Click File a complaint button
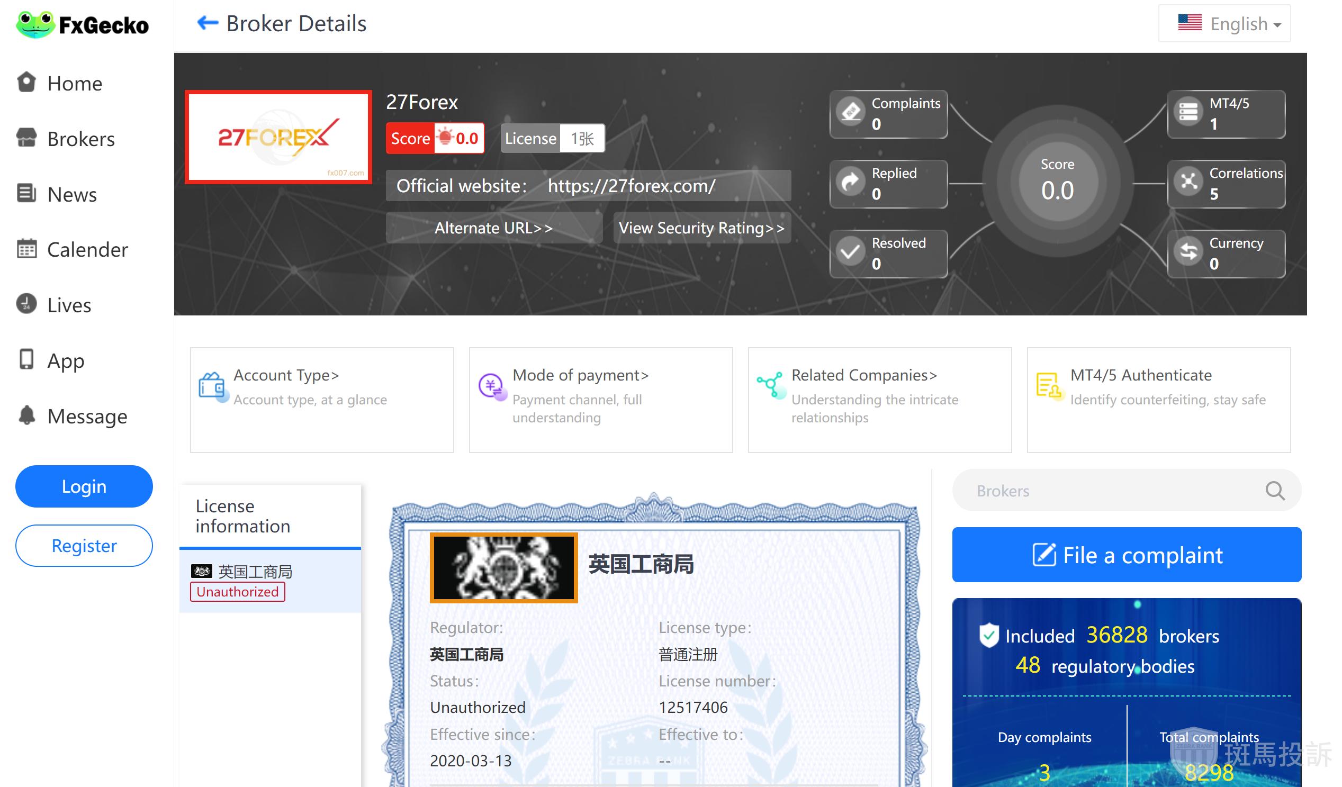1342x787 pixels. point(1126,555)
